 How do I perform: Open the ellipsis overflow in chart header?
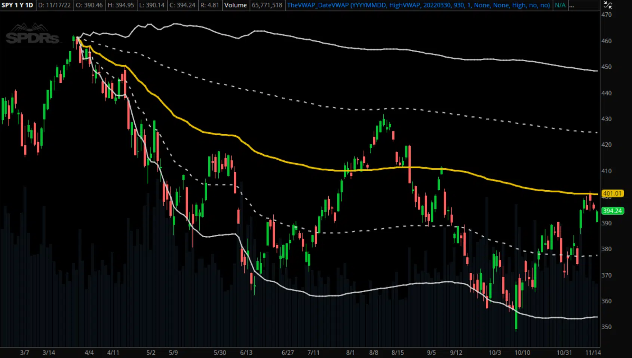tap(571, 5)
